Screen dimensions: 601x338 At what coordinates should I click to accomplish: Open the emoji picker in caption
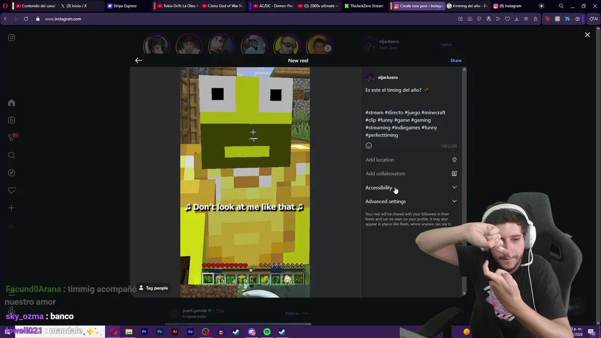tap(369, 146)
